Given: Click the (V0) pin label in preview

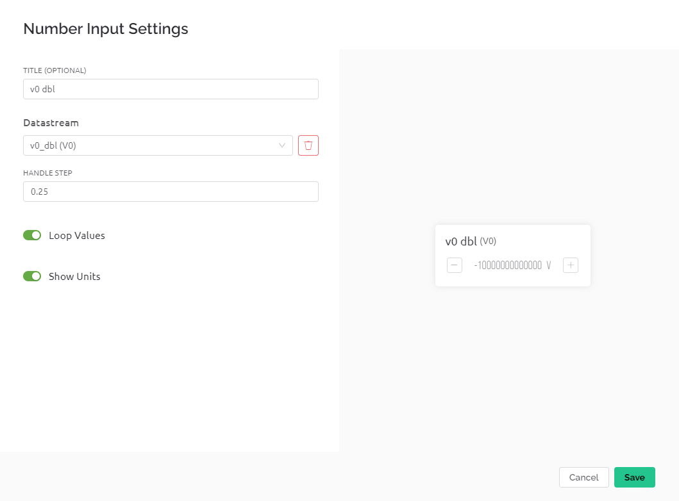Looking at the screenshot, I should click(x=488, y=242).
